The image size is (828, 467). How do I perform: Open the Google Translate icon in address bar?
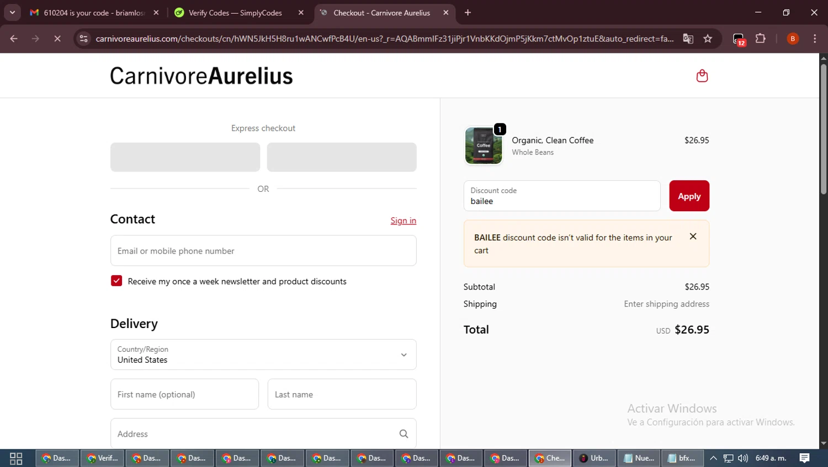tap(688, 39)
